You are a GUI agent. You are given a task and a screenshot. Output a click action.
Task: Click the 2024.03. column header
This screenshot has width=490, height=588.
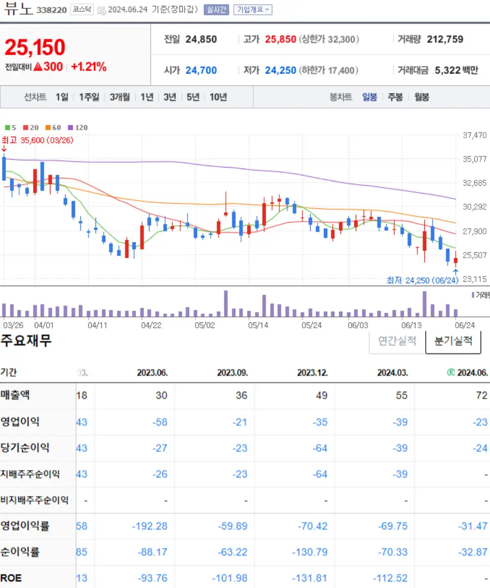392,373
